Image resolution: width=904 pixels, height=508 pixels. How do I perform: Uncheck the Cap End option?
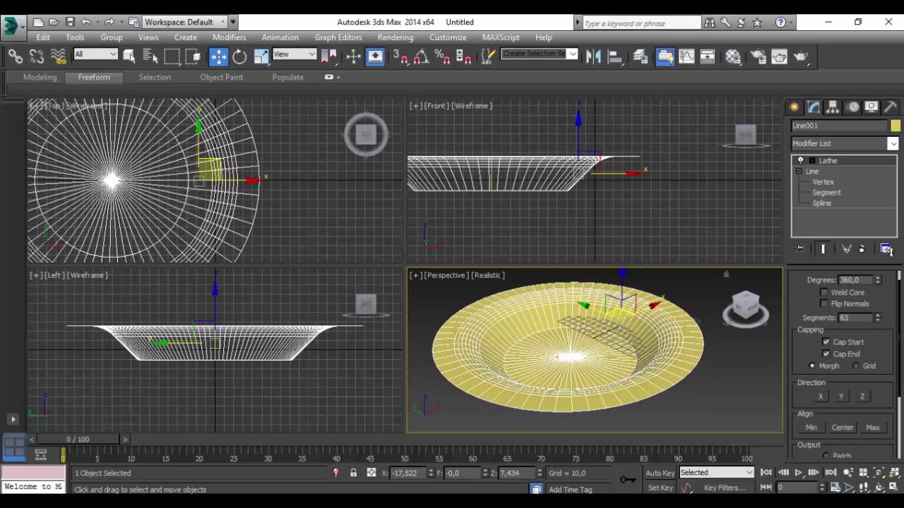(x=826, y=353)
